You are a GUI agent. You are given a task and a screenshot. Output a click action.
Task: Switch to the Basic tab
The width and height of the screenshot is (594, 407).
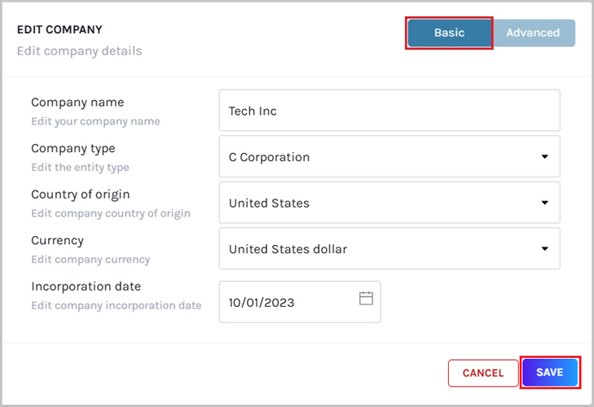(449, 33)
